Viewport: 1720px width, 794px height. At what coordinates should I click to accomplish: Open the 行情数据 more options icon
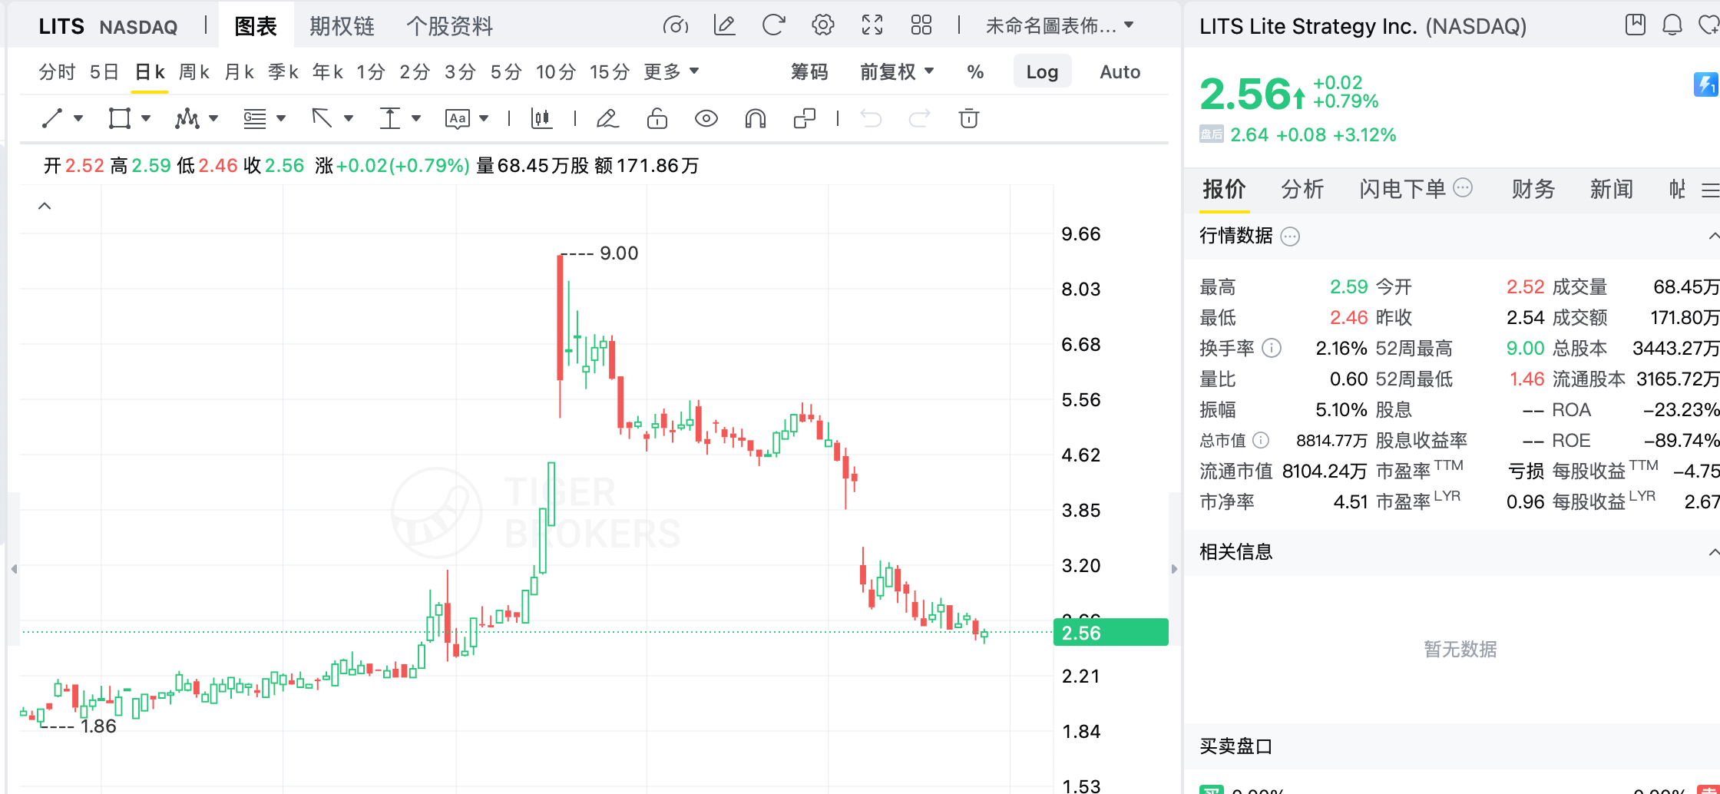[1291, 237]
